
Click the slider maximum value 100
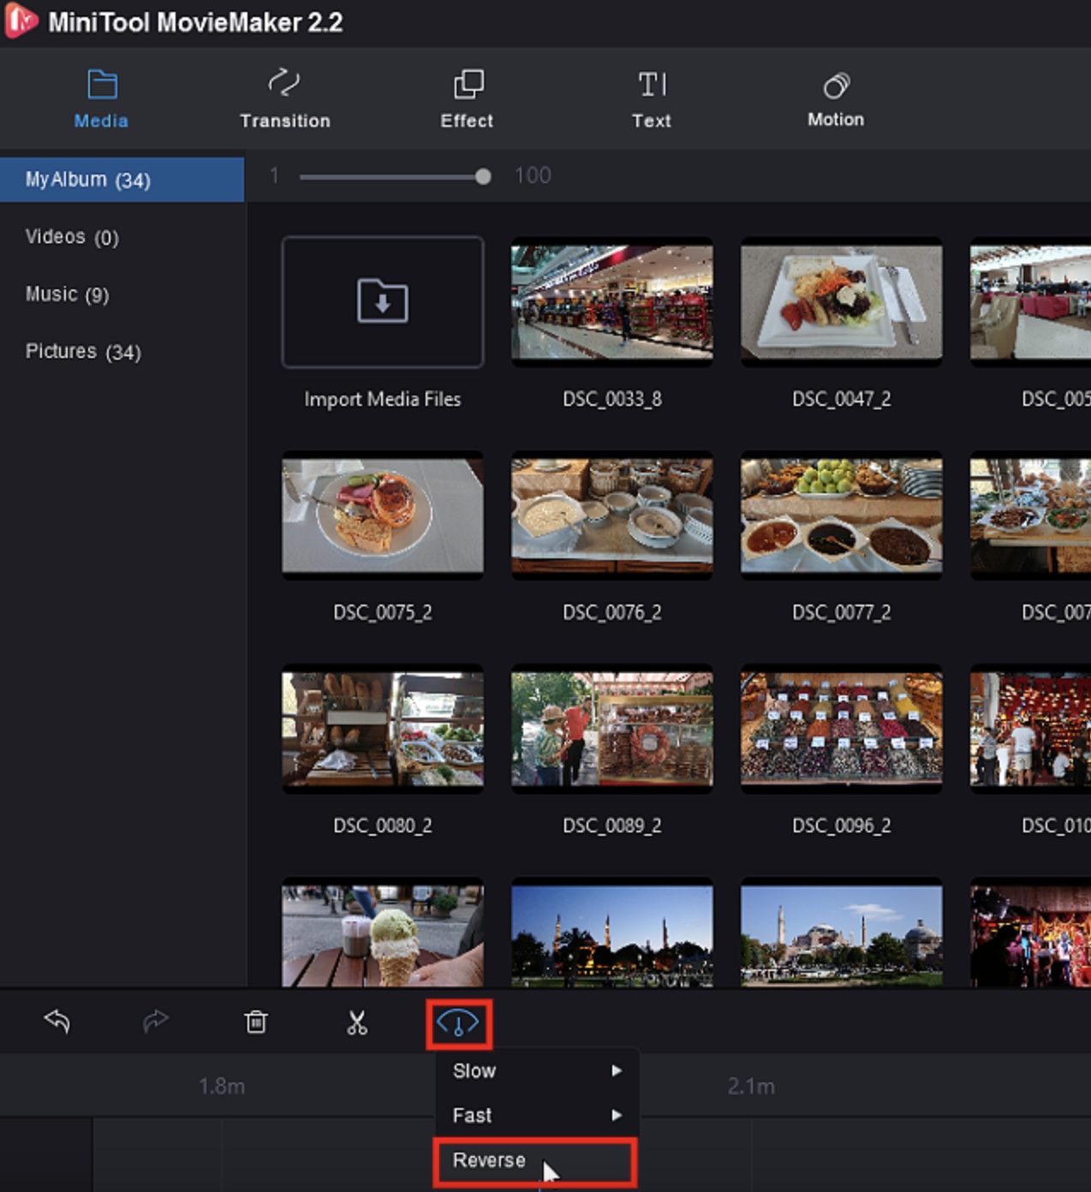tap(533, 176)
